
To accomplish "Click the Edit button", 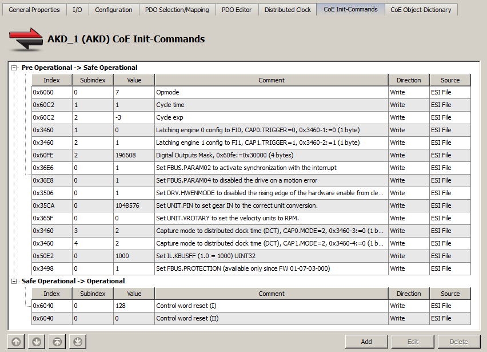I will (413, 342).
